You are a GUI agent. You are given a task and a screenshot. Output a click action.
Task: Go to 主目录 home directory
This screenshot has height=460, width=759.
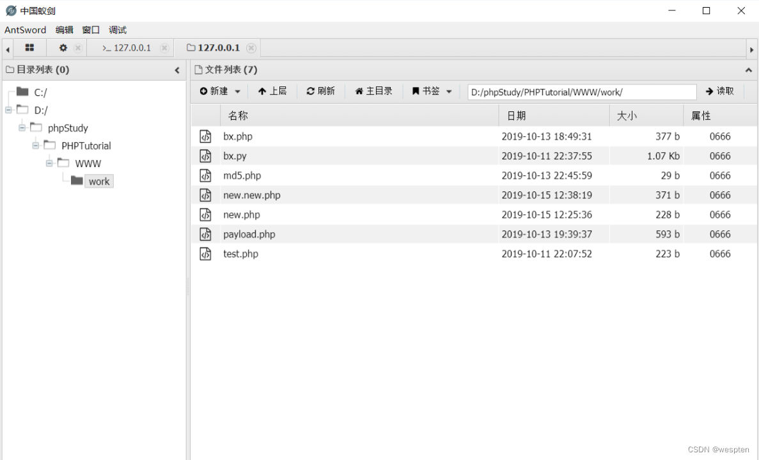coord(373,91)
